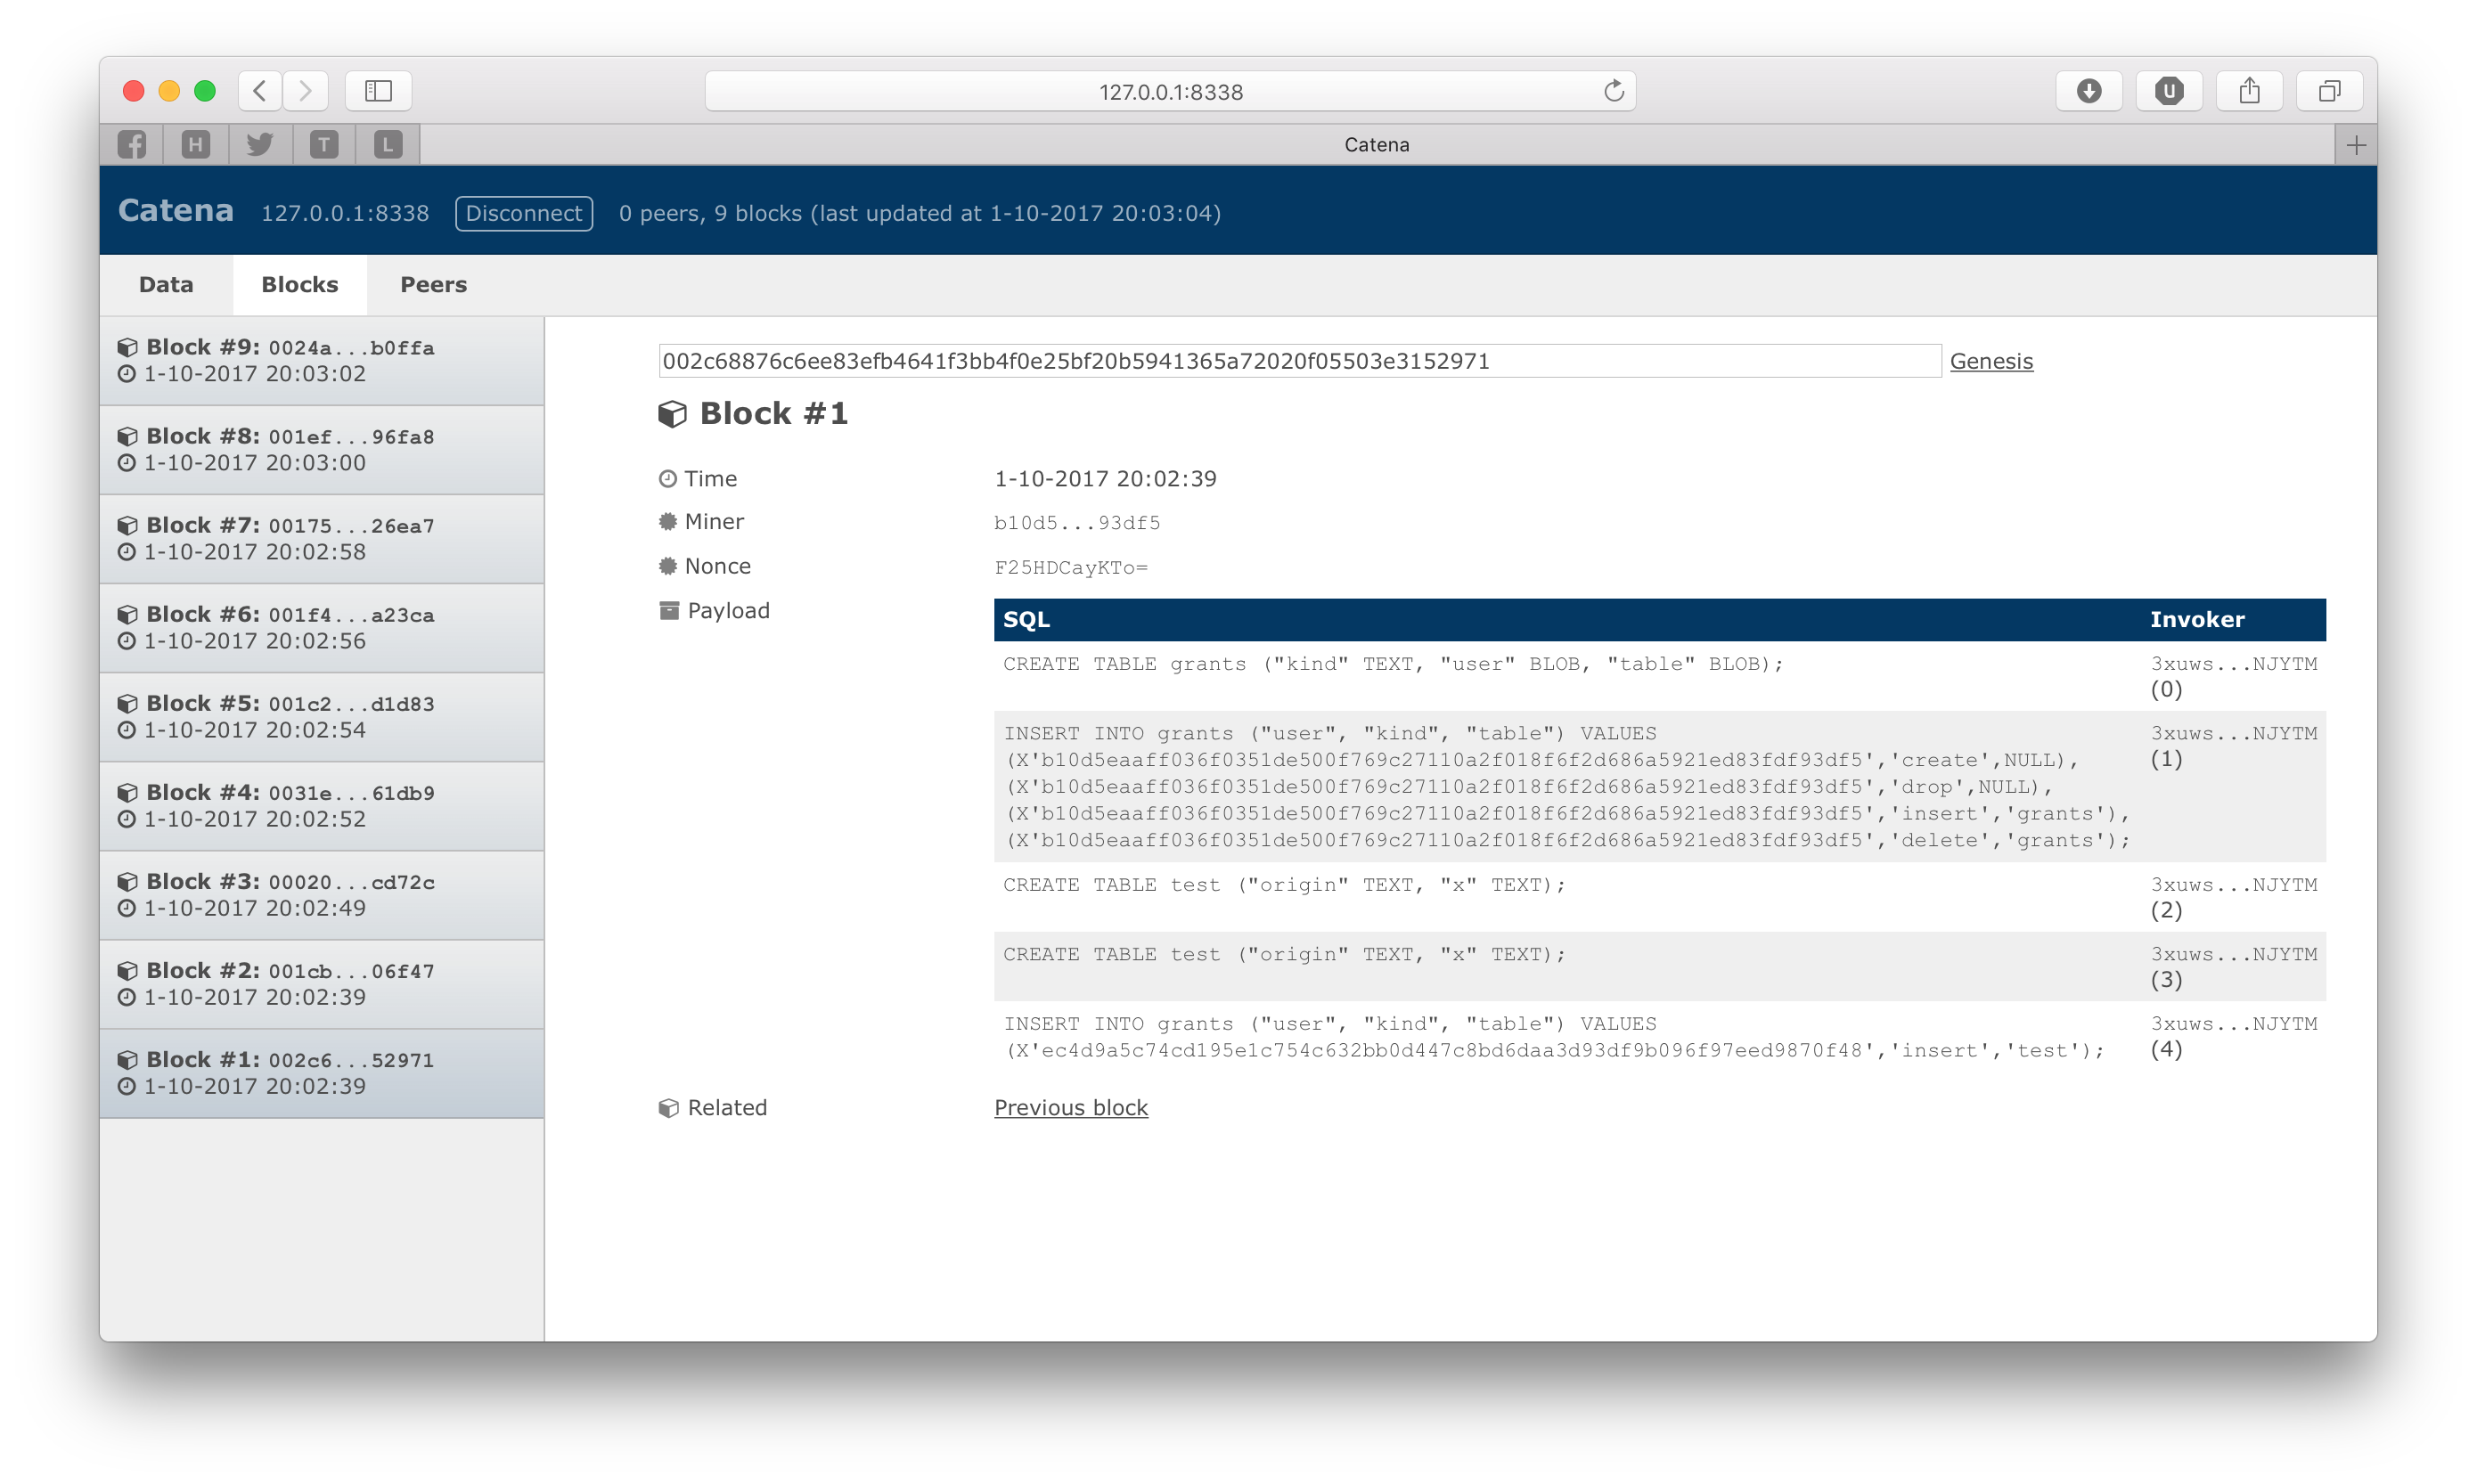Open the Genesis link

pos(1990,361)
